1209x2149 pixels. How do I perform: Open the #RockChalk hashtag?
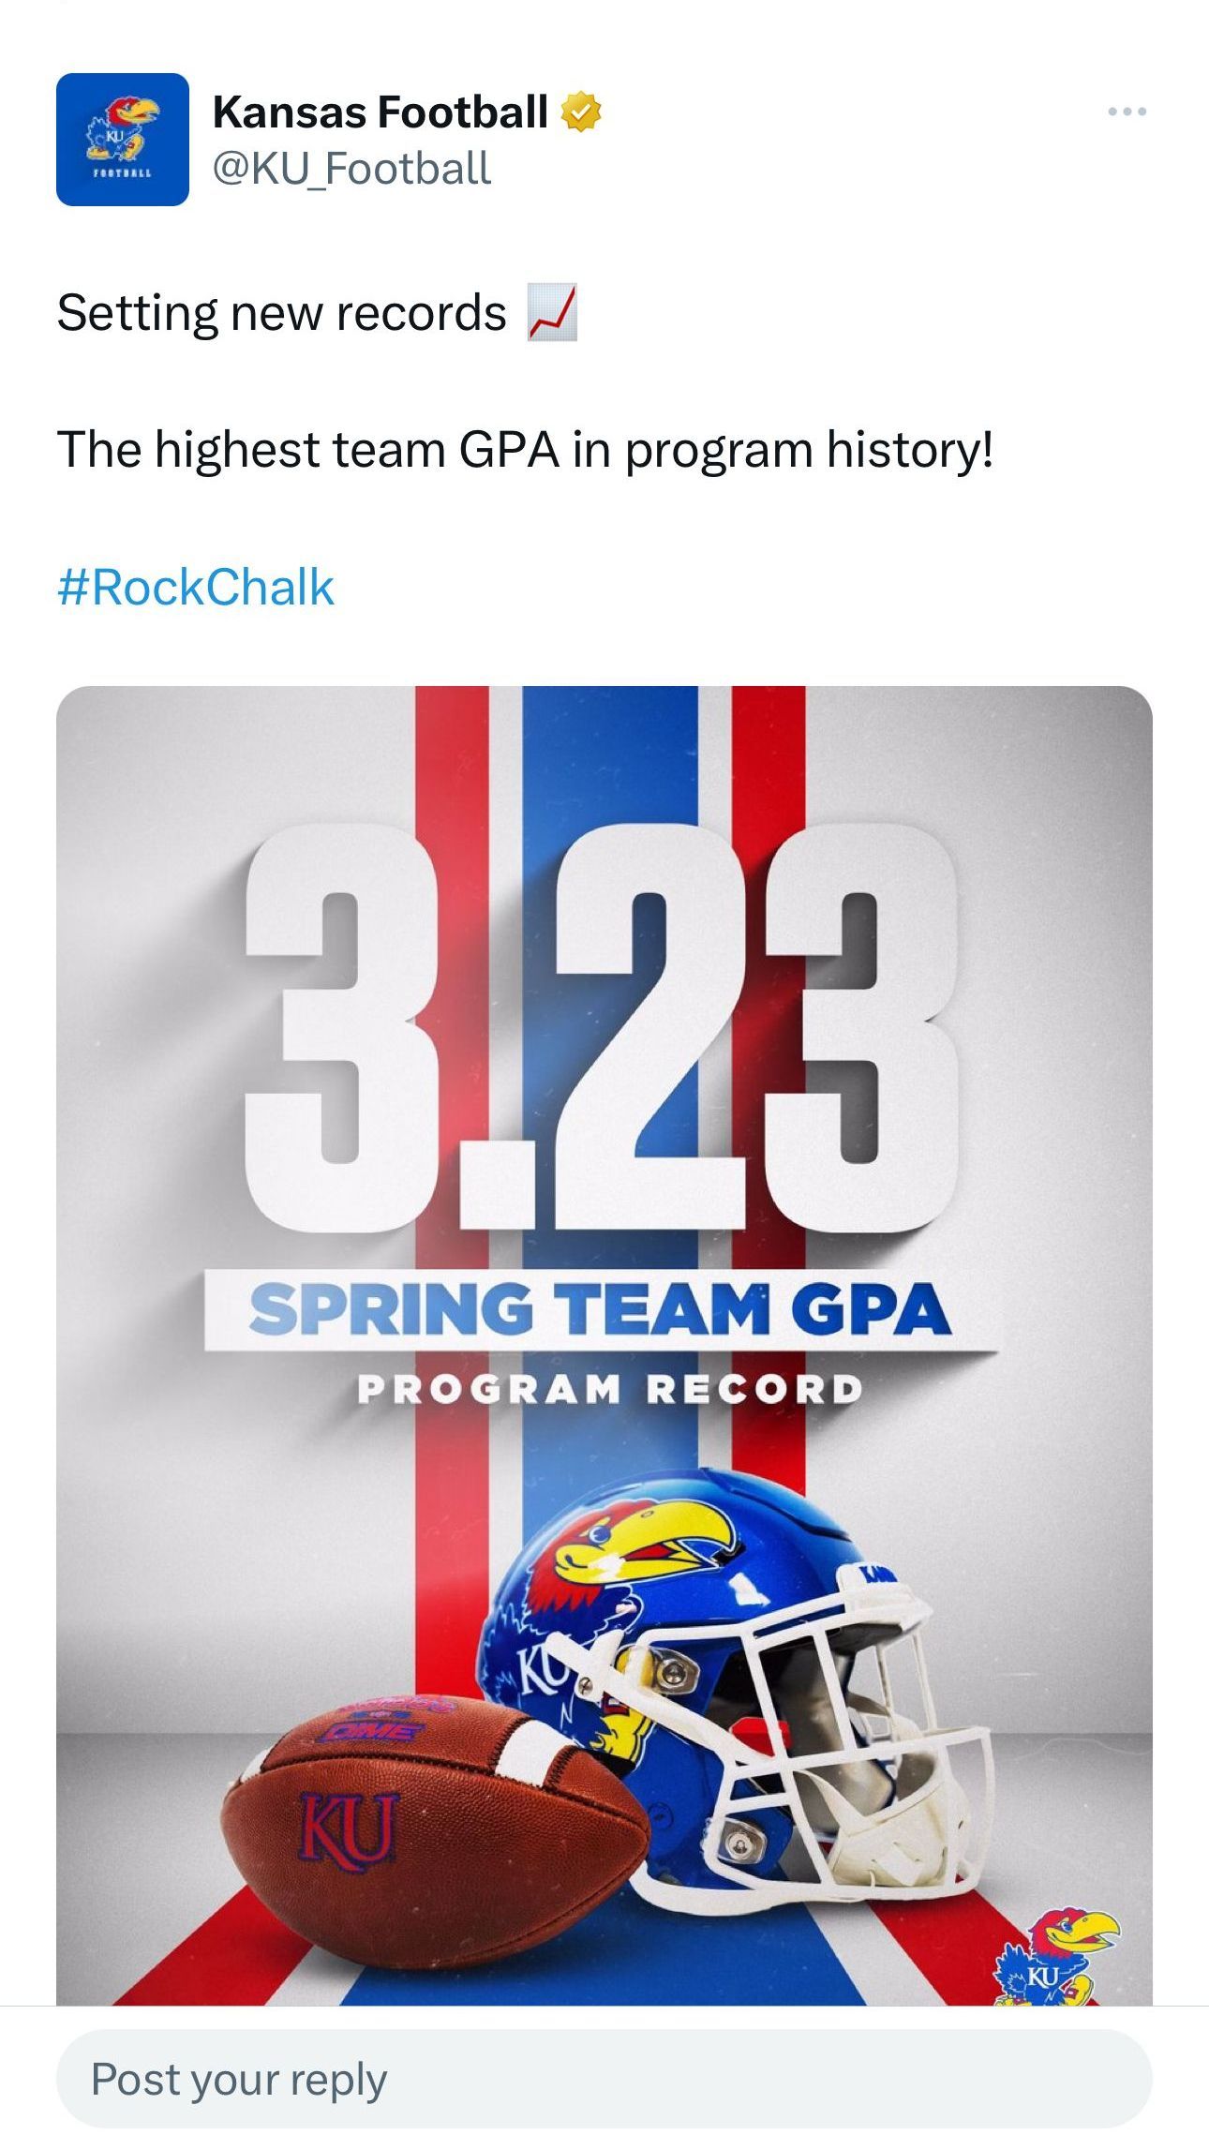coord(195,588)
